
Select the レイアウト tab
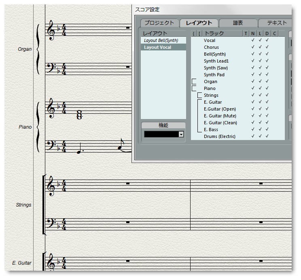coord(199,23)
